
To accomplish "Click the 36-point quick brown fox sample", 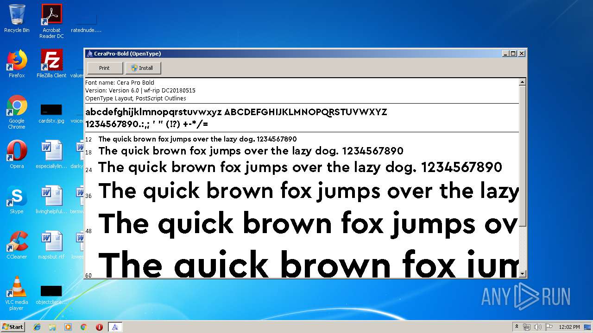I will coord(309,191).
